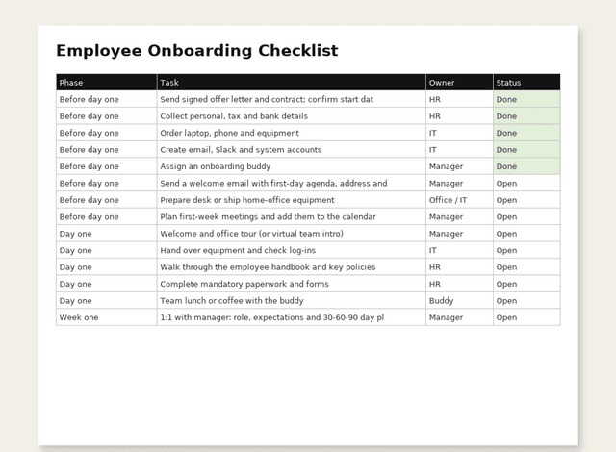Click task 'Collect personal, tax and bank details'
Viewport: 616px width, 452px height.
(x=291, y=116)
